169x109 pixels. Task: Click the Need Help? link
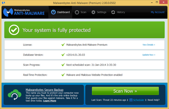[x=153, y=100]
